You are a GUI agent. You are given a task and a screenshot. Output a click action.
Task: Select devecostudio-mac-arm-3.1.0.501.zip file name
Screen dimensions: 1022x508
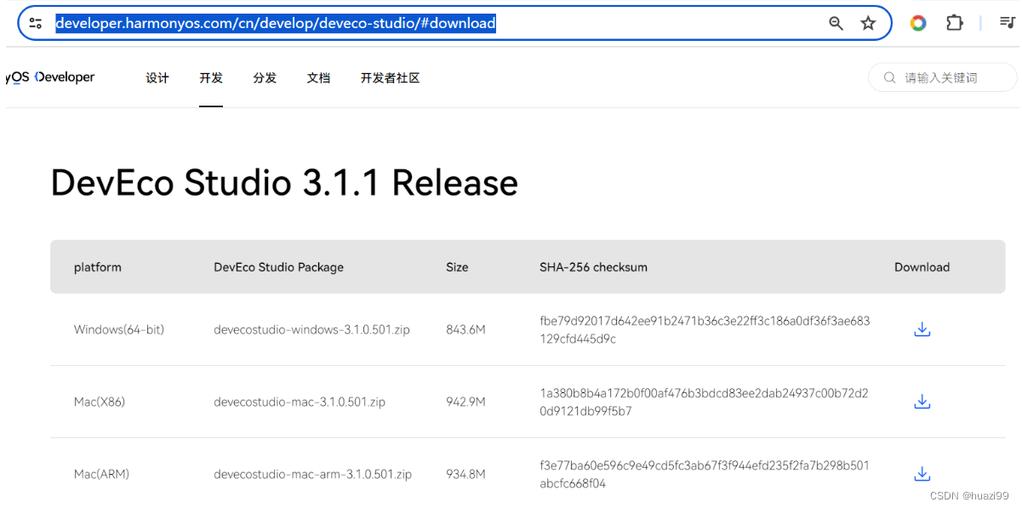312,474
